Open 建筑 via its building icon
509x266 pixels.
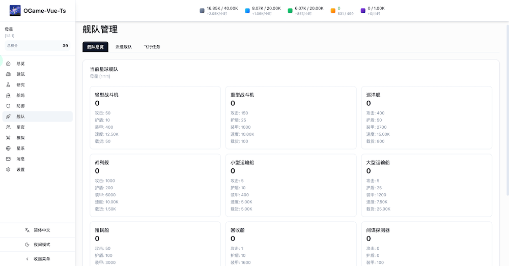click(8, 74)
